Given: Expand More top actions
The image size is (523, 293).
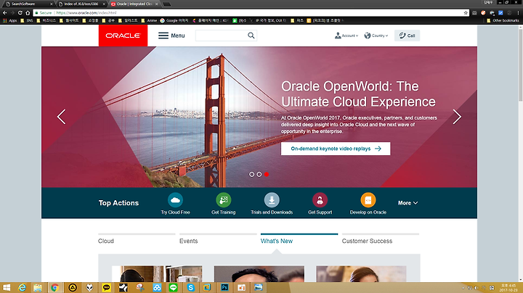Looking at the screenshot, I should tap(408, 203).
